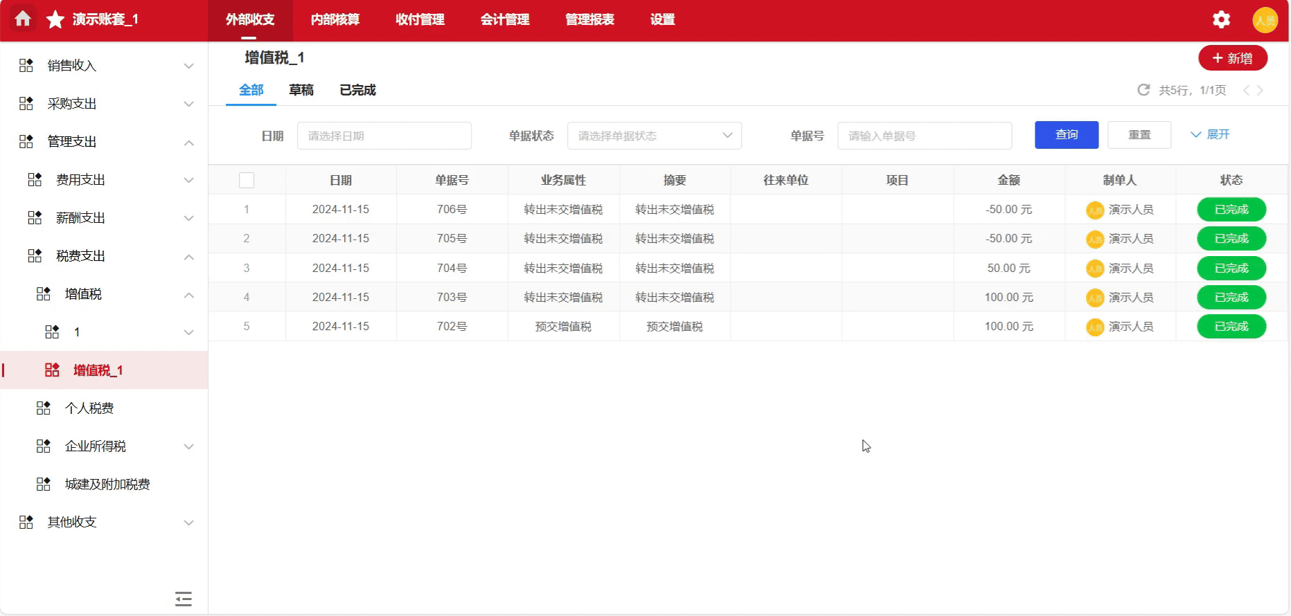Collapse the 税费支出 menu chevron
This screenshot has width=1291, height=616.
[x=188, y=257]
